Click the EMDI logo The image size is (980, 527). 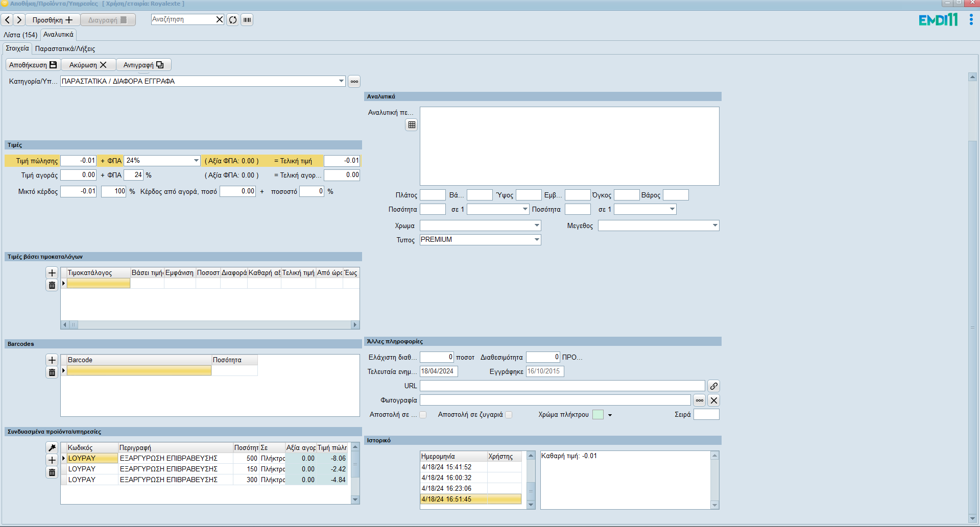point(938,20)
